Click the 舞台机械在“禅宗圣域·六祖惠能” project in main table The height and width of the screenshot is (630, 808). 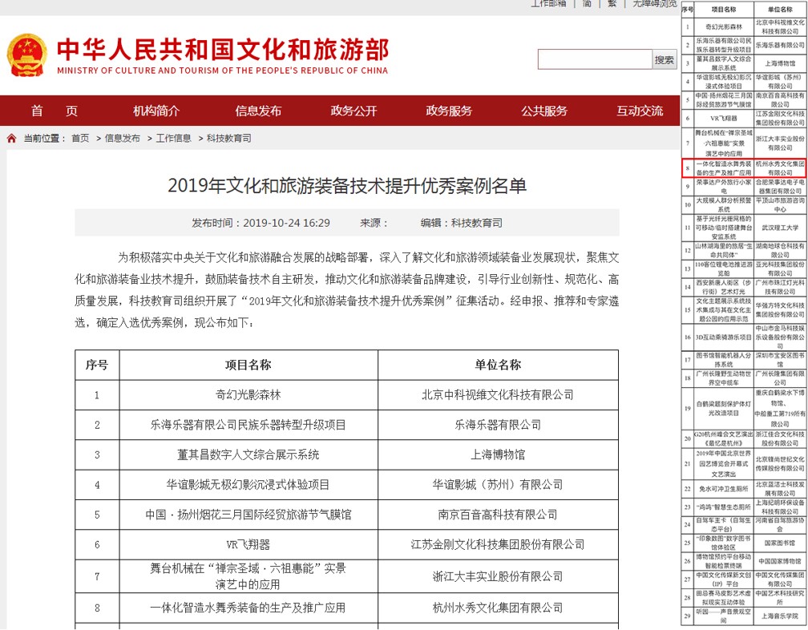(248, 576)
